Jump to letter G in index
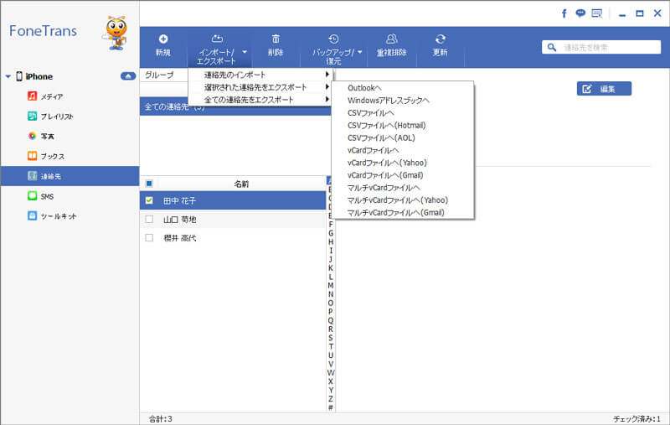The width and height of the screenshot is (670, 425). (x=330, y=233)
